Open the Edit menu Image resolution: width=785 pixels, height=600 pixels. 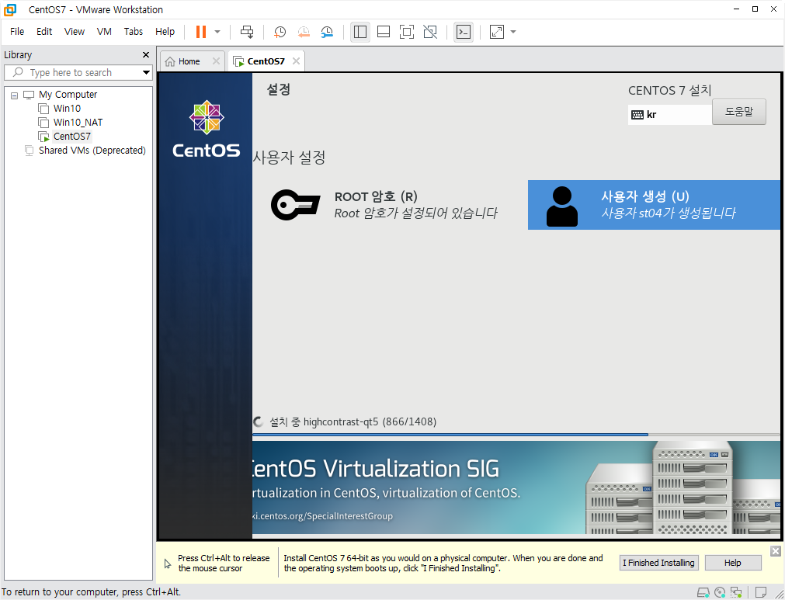[x=44, y=32]
